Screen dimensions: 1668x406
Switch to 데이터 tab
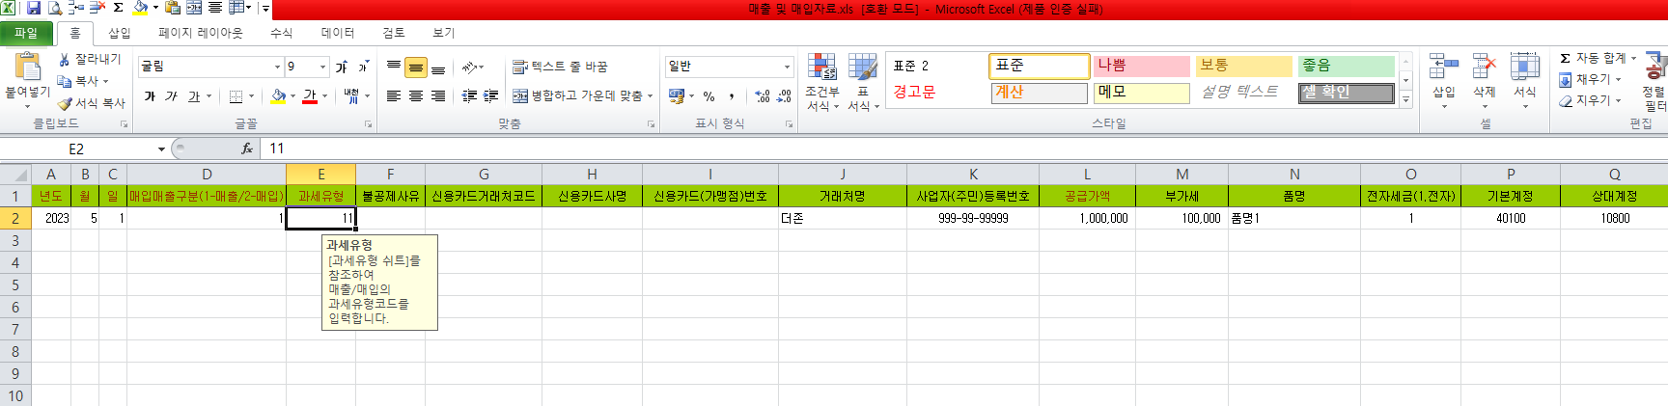pos(338,33)
